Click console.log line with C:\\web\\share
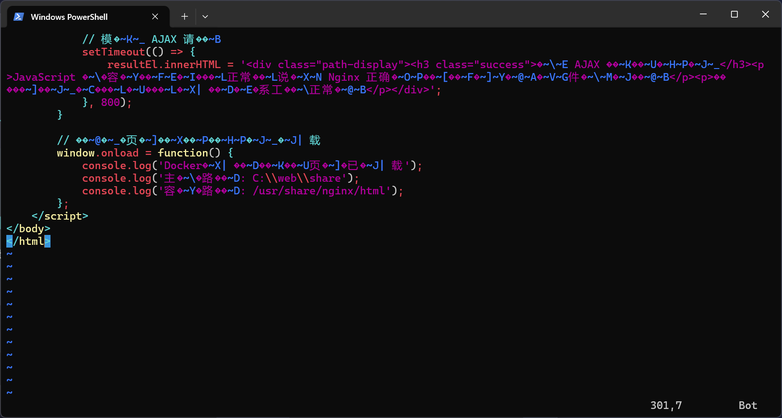 coord(221,178)
